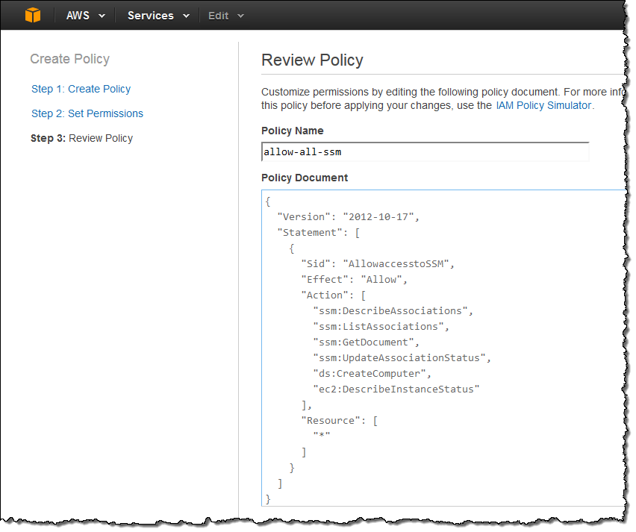Navigate to Step 2: Set Permissions
Viewport: 636px width, 532px height.
point(87,113)
